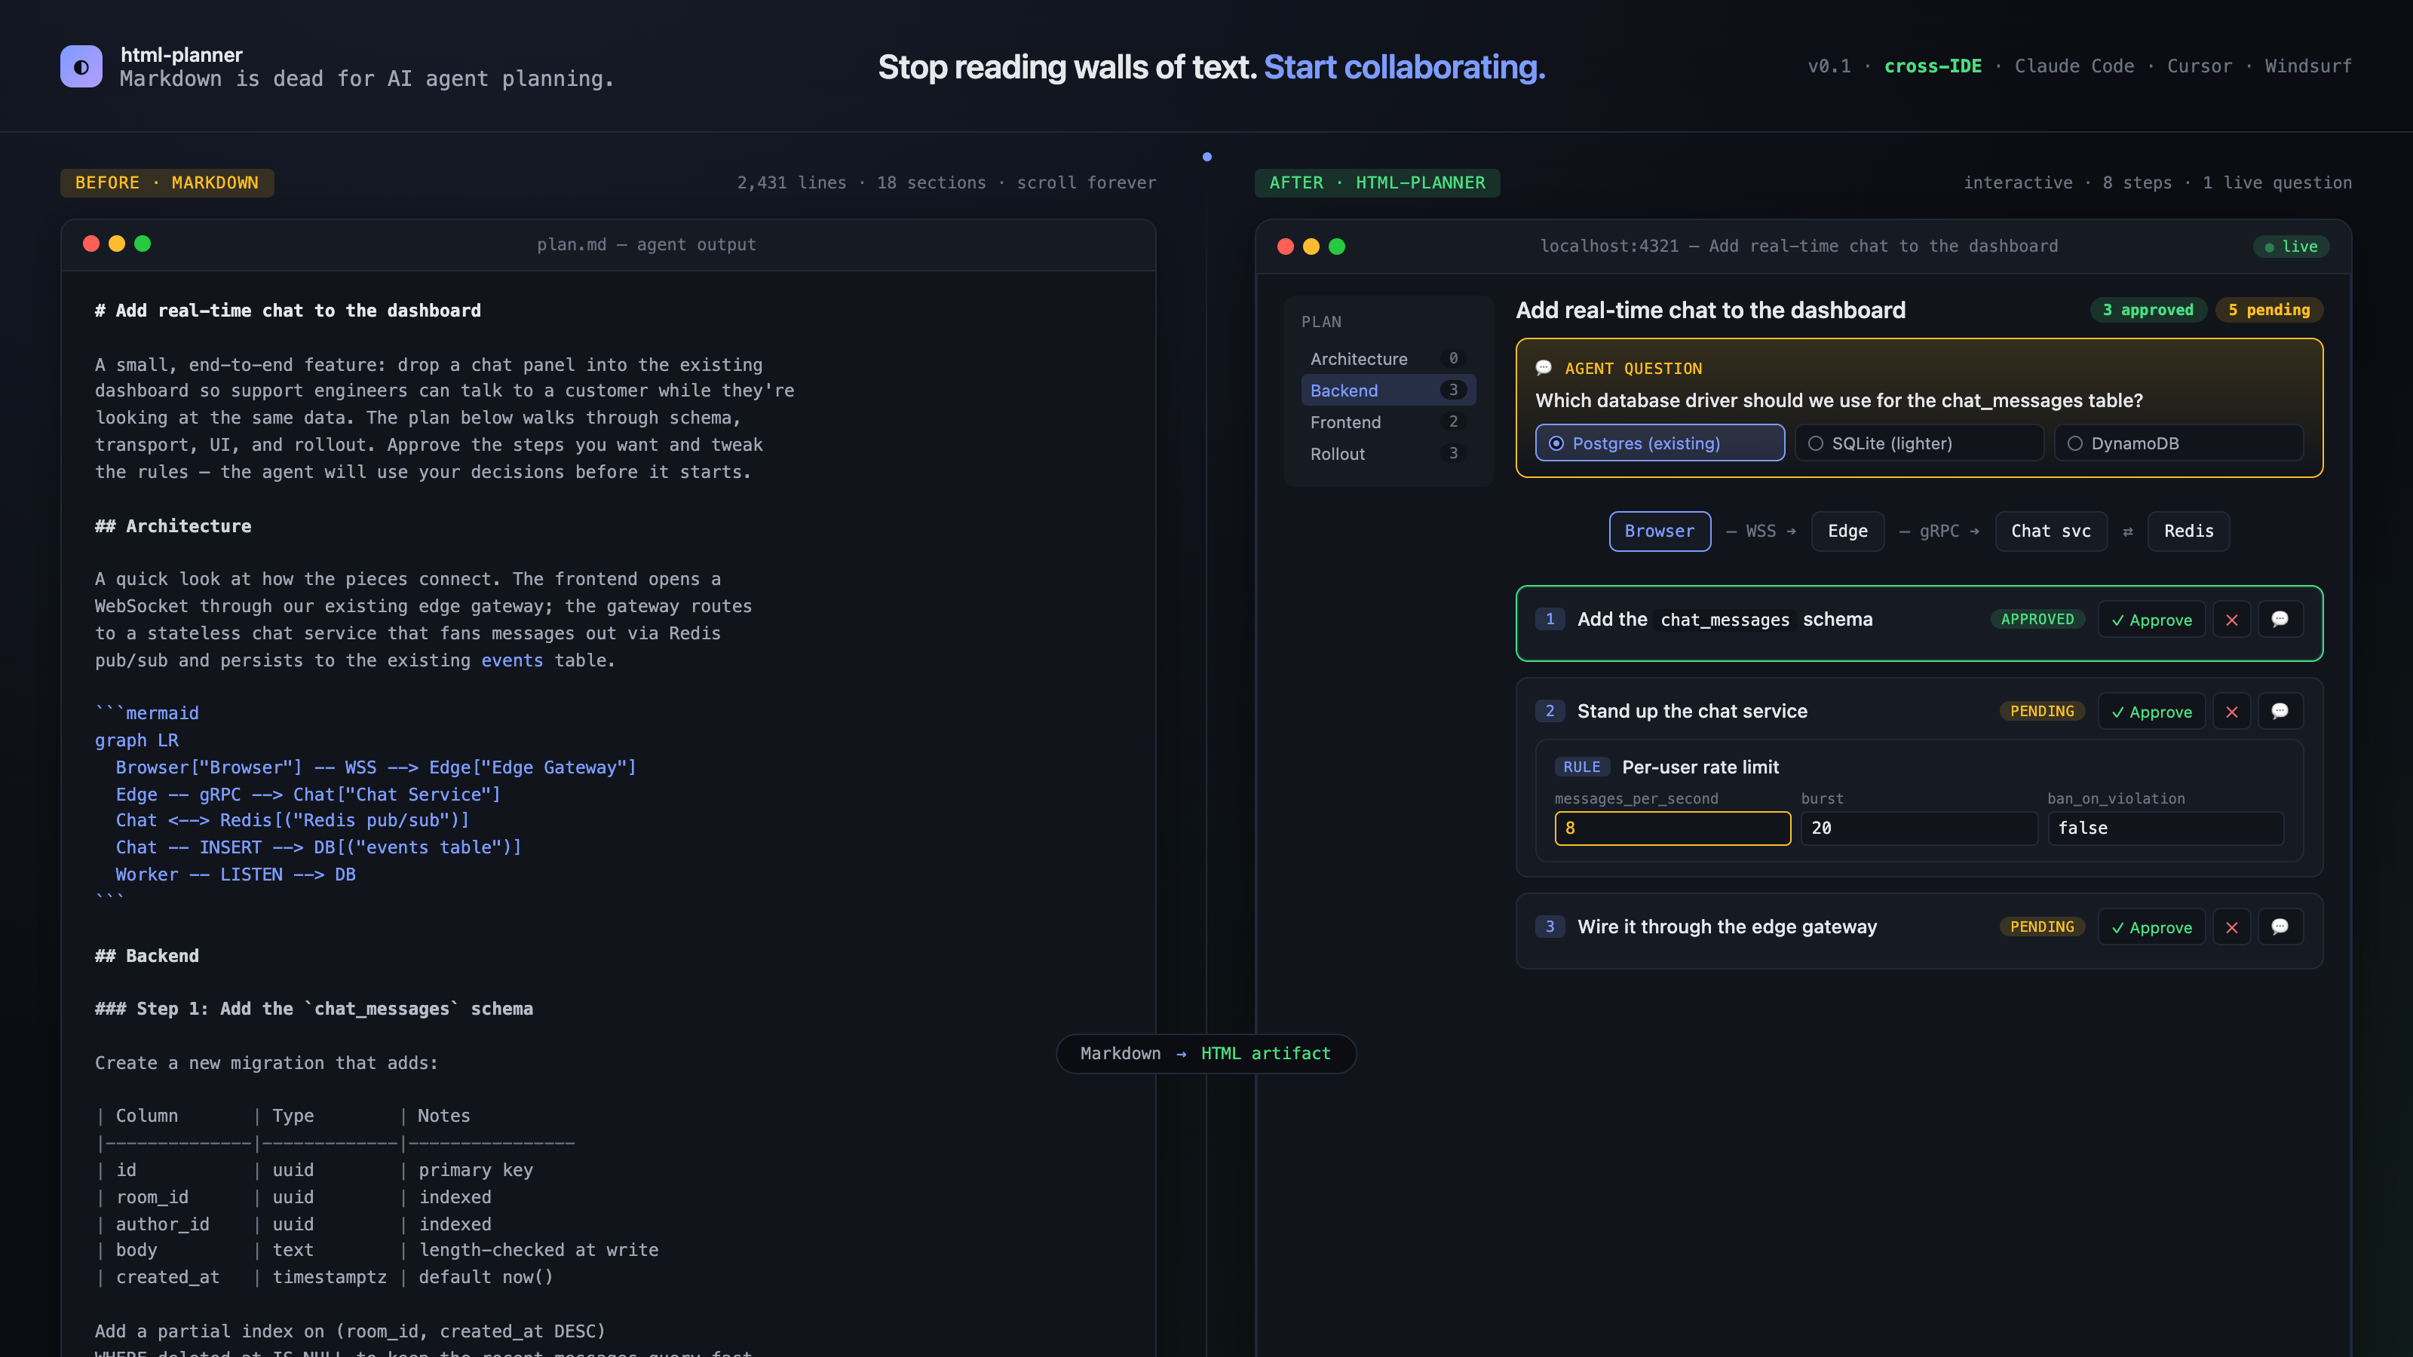Select Postgres (existing) radio option

click(x=1660, y=443)
